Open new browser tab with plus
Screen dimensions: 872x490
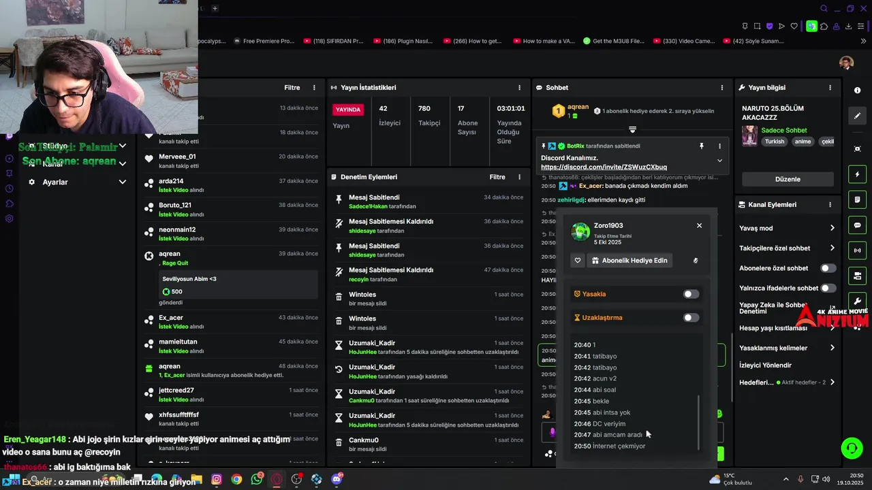(x=215, y=8)
